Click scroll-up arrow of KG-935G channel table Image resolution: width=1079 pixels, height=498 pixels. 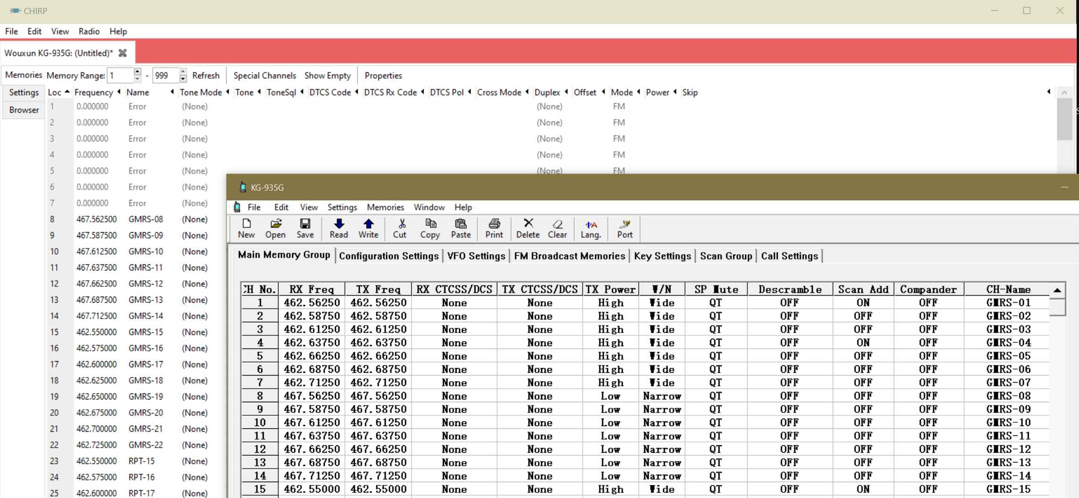pyautogui.click(x=1057, y=290)
